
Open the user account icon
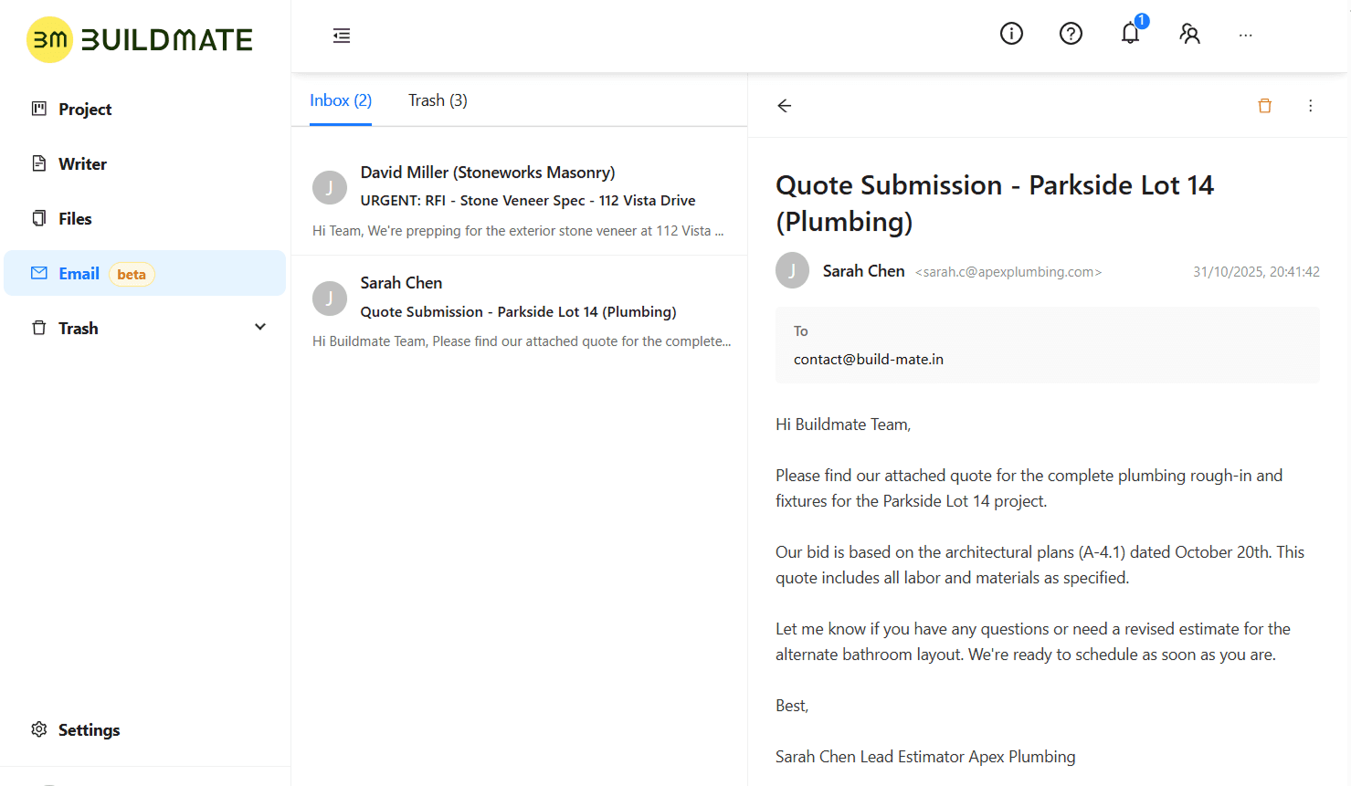click(1189, 34)
